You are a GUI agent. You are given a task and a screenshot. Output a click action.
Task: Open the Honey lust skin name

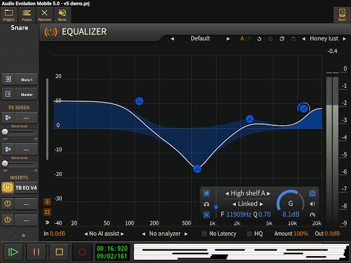[324, 38]
